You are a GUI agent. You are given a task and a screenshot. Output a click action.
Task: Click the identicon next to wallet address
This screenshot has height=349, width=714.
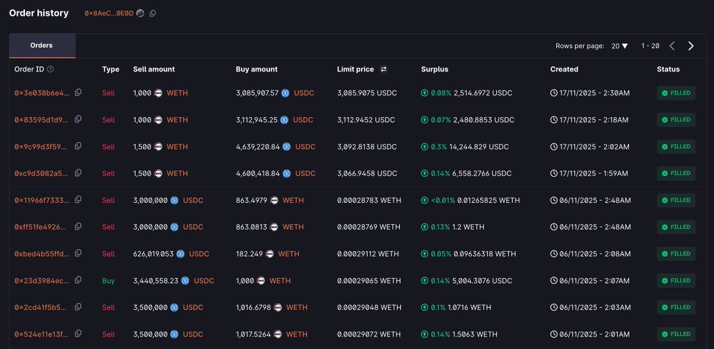140,13
